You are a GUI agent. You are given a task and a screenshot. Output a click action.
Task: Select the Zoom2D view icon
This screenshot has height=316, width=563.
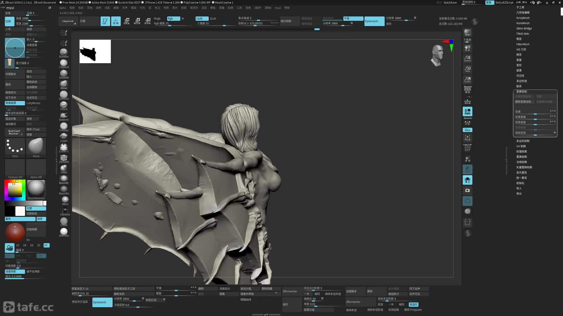467,58
